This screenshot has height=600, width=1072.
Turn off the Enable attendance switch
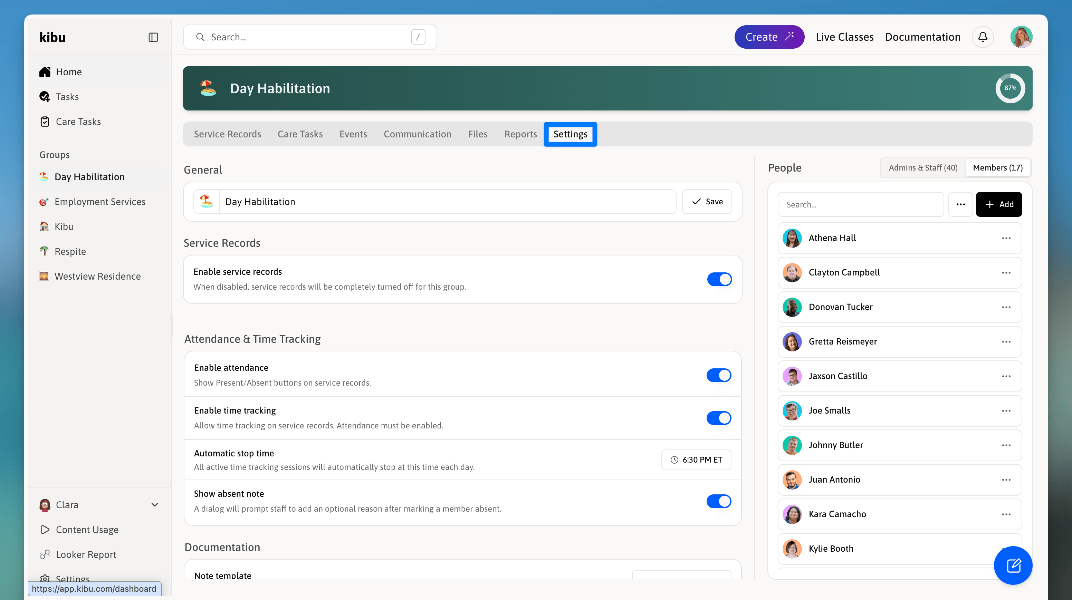coord(719,375)
